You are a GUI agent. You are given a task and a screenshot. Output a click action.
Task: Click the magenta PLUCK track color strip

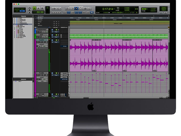35,55
